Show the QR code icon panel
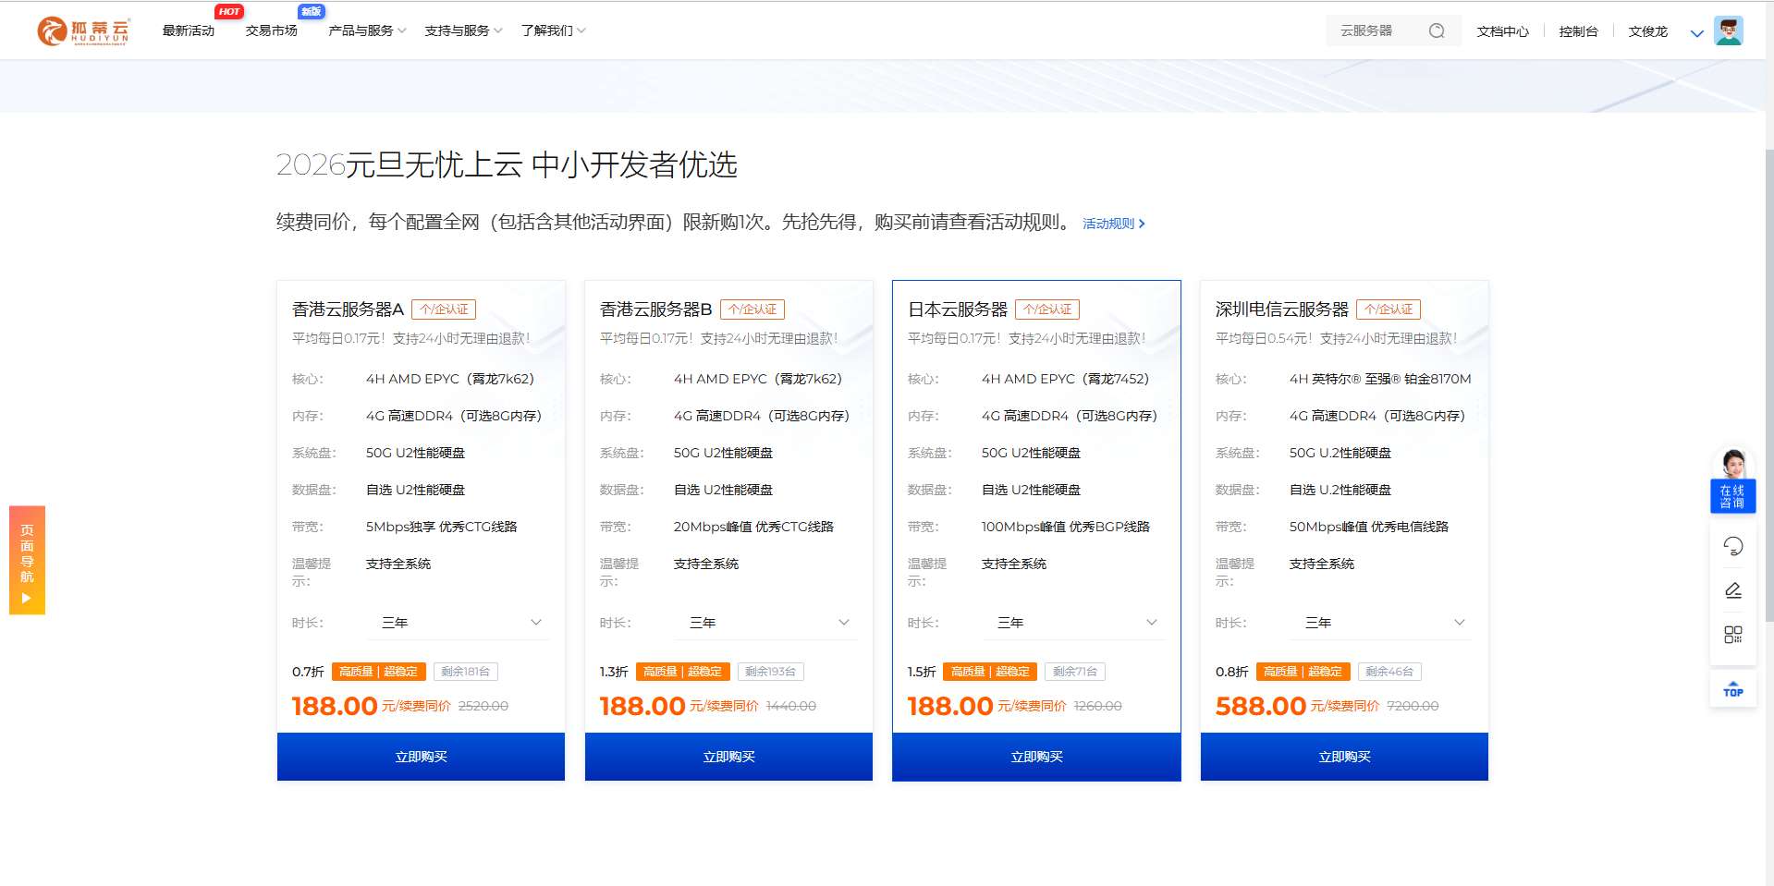Image resolution: width=1774 pixels, height=886 pixels. [1732, 635]
